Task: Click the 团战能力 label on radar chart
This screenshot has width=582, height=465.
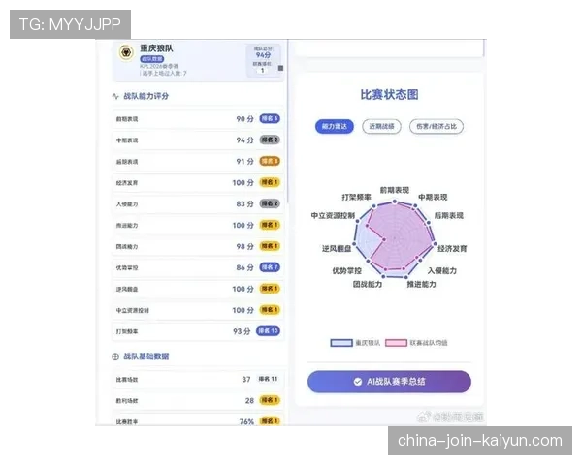Action: pos(368,285)
